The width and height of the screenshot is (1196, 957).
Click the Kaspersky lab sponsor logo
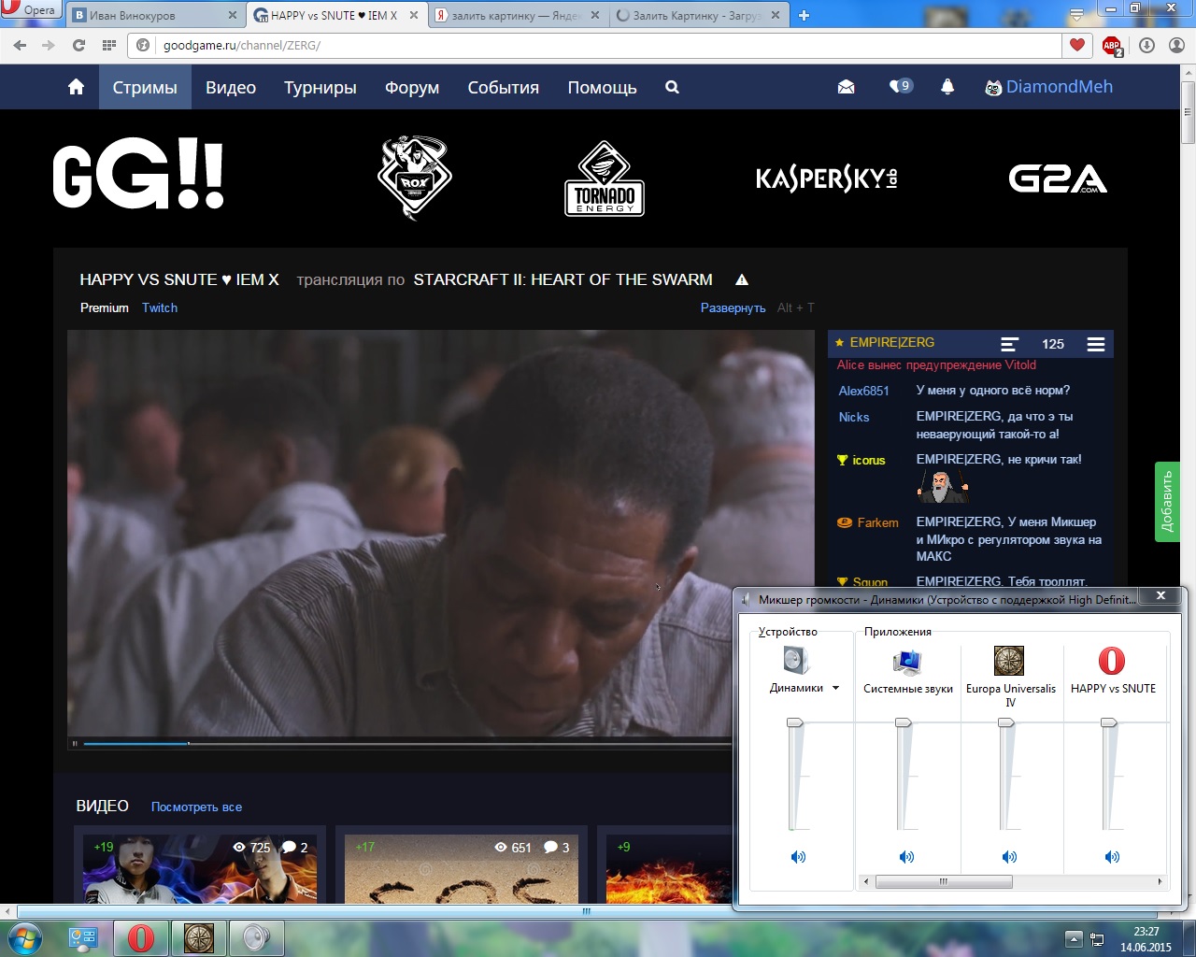pyautogui.click(x=827, y=178)
